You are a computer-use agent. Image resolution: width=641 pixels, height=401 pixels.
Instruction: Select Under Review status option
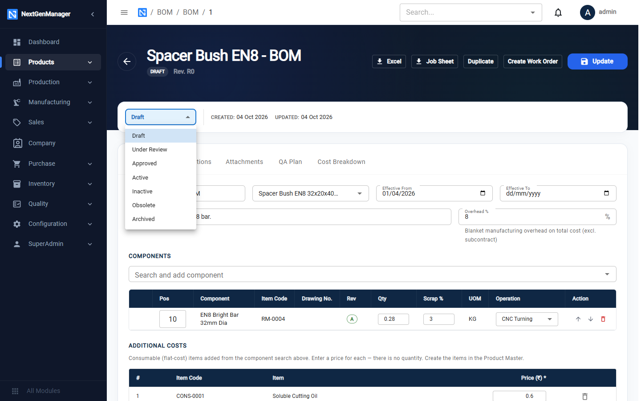click(x=161, y=150)
